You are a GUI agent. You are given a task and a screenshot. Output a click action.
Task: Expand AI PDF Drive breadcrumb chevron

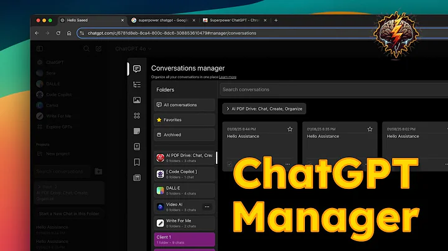point(228,109)
